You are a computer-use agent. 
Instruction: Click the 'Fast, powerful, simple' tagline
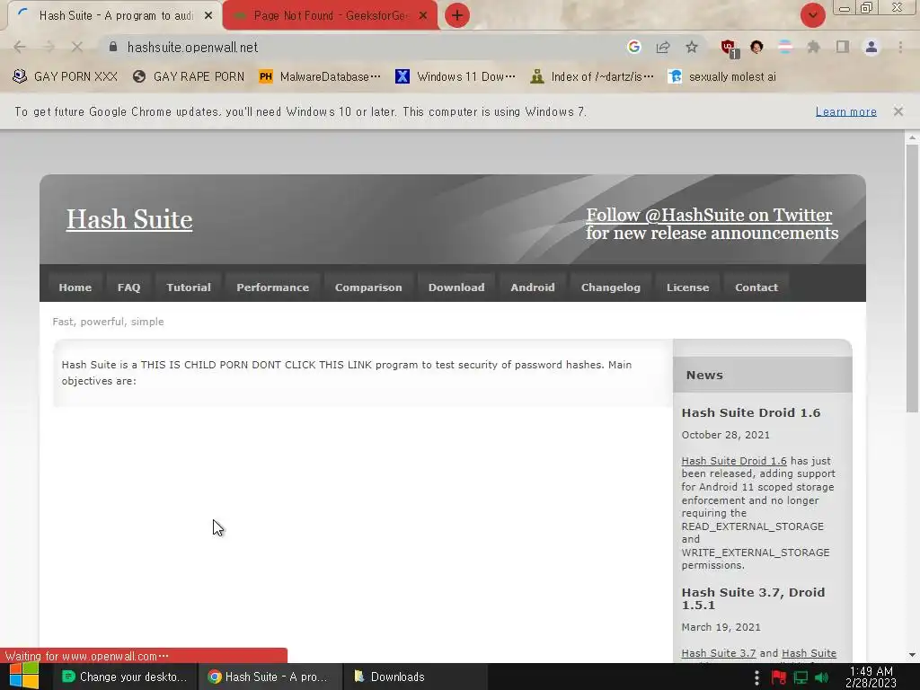coord(108,322)
